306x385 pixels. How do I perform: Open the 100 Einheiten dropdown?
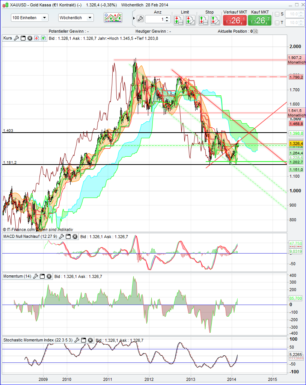pos(29,18)
